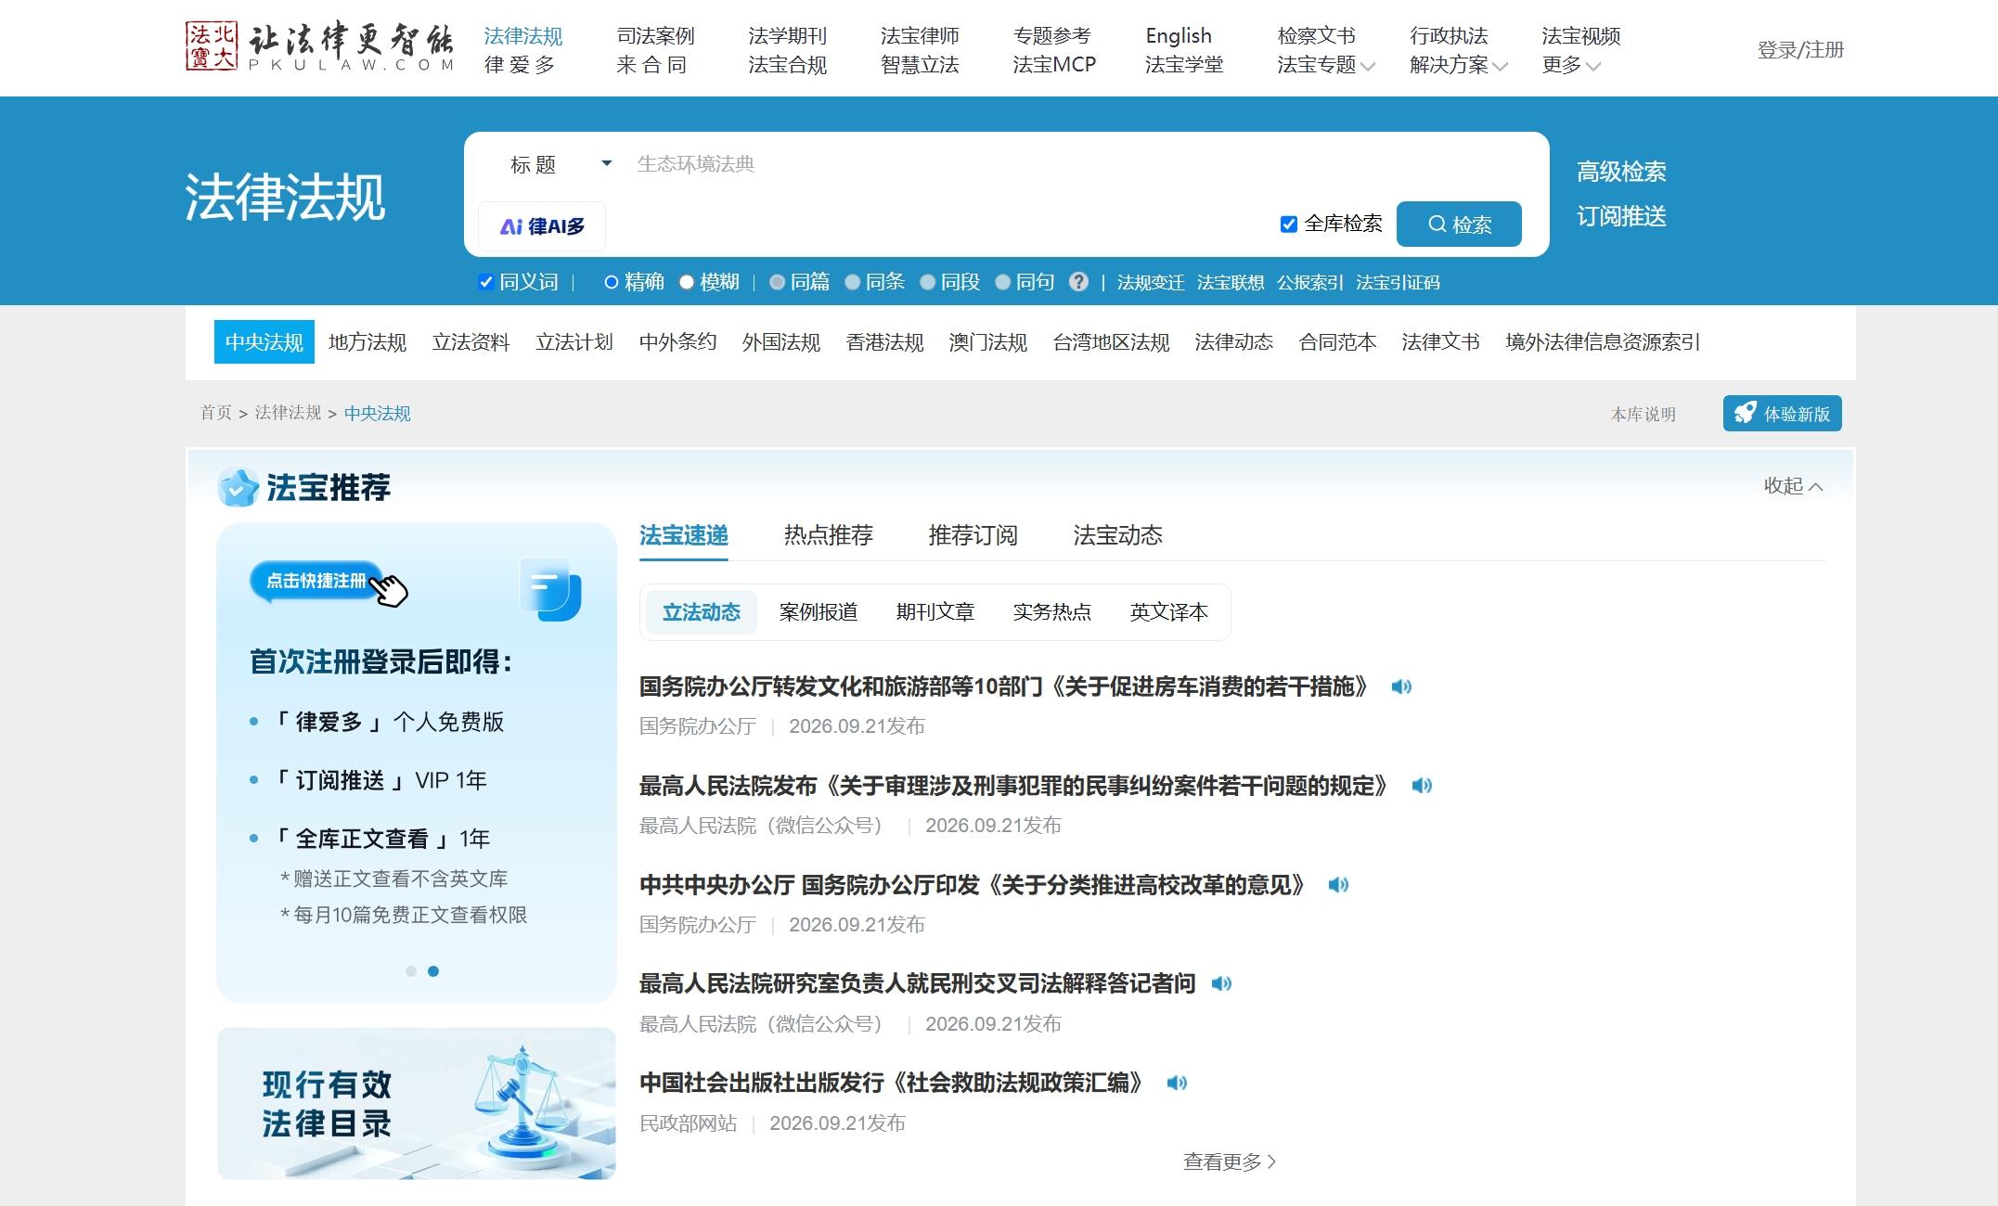Screen dimensions: 1998x1206
Task: Open article 社会救助法规政策汇编
Action: click(x=892, y=1083)
